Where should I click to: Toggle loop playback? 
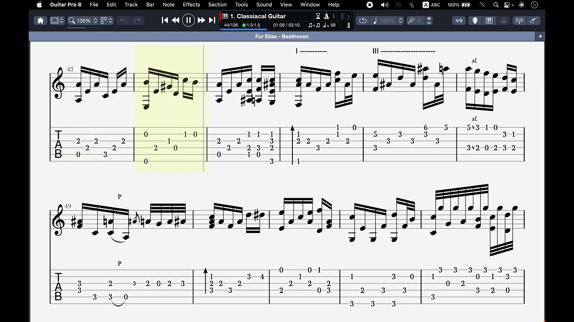pos(363,21)
